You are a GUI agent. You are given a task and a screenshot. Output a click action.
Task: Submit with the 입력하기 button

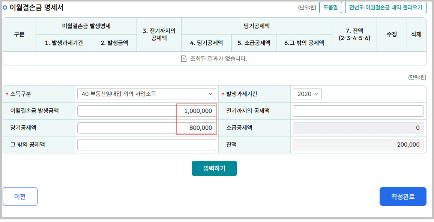pyautogui.click(x=214, y=168)
